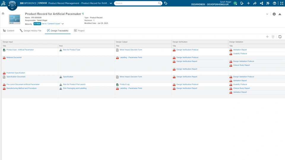Viewport: 285px width, 160px height.
Task: Click the home icon
Action: coord(3,14)
